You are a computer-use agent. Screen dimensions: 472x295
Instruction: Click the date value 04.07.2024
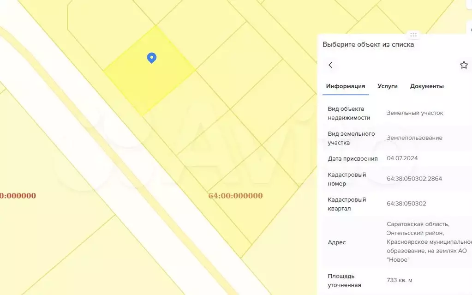coord(402,158)
